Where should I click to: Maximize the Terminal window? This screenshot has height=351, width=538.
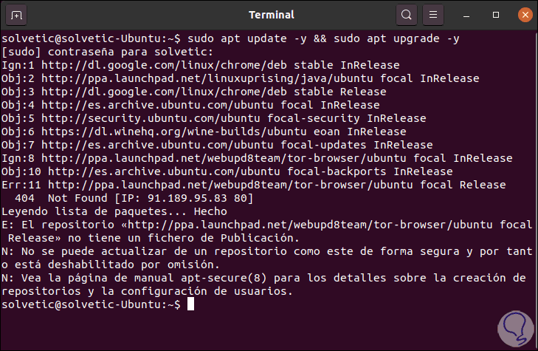click(493, 14)
